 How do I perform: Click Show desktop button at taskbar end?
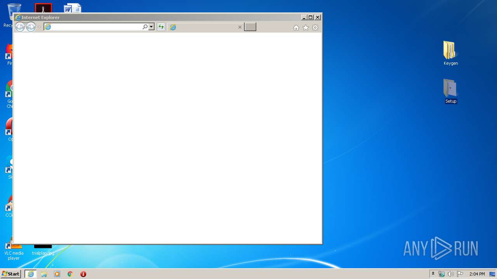pos(492,274)
